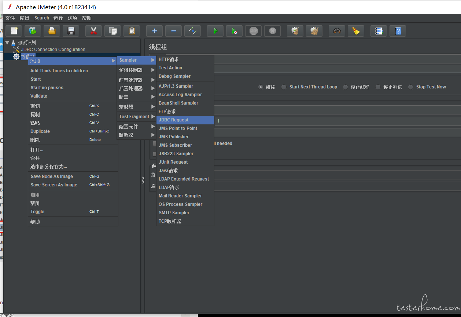461x317 pixels.
Task: Click the Paste clipboard toolbar icon
Action: [132, 31]
